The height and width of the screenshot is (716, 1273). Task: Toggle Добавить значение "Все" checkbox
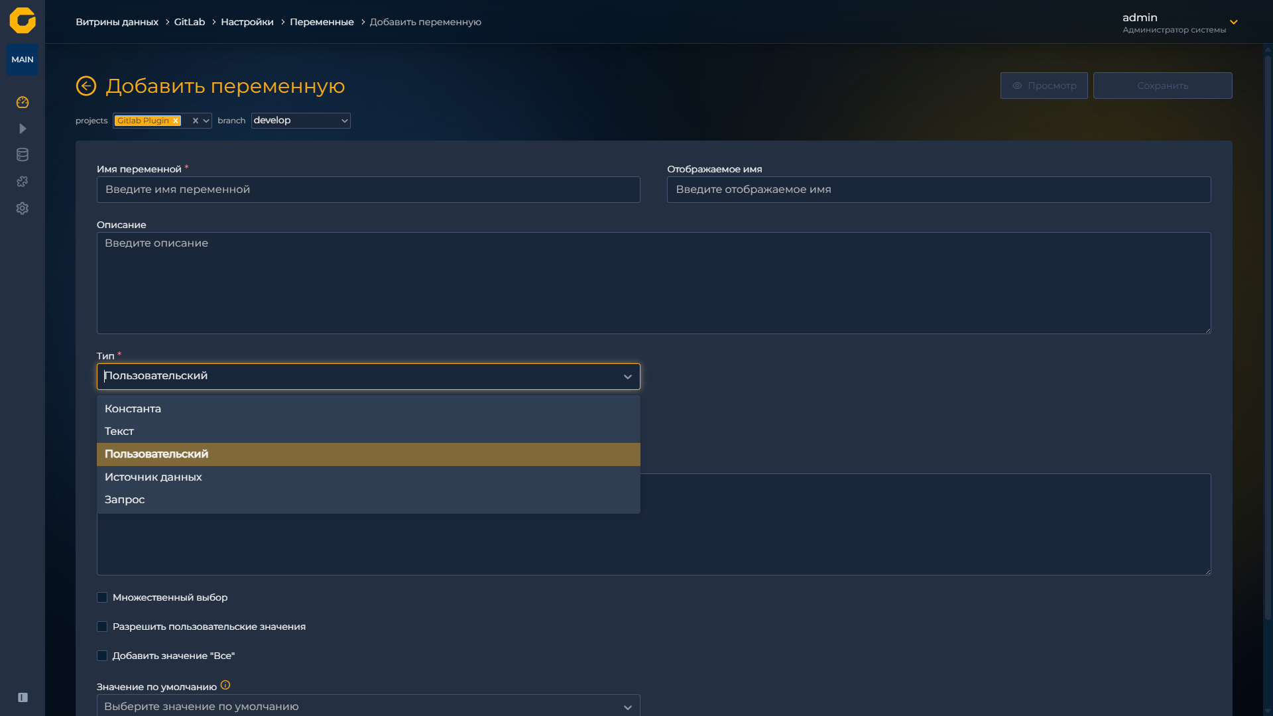pyautogui.click(x=102, y=656)
